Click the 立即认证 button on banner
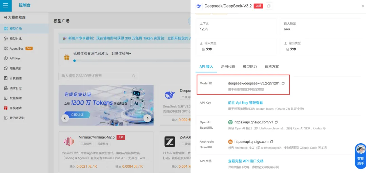Viewport: 366px width, 173px height. pyautogui.click(x=77, y=115)
